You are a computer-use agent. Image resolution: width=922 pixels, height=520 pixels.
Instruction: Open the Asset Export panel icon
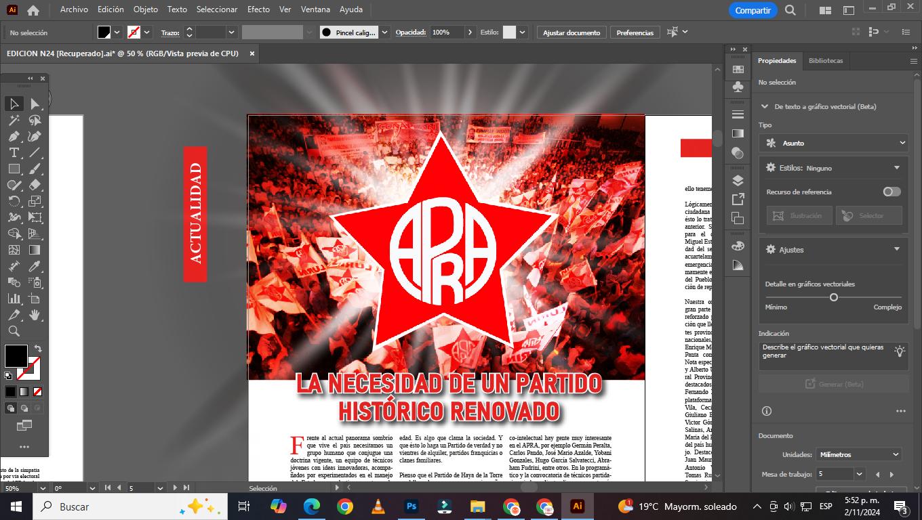(738, 199)
